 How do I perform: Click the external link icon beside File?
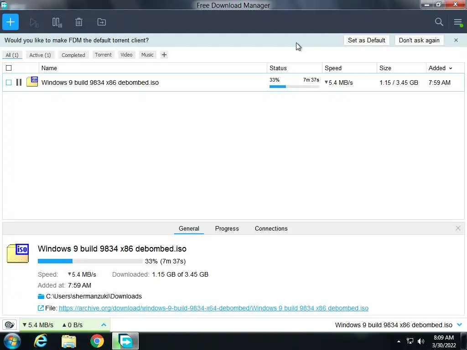pyautogui.click(x=41, y=308)
